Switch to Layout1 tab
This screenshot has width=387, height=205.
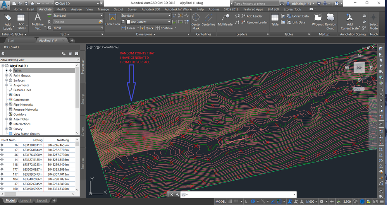[x=26, y=201]
